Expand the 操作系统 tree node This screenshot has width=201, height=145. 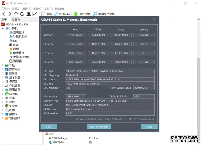click(x=3, y=69)
